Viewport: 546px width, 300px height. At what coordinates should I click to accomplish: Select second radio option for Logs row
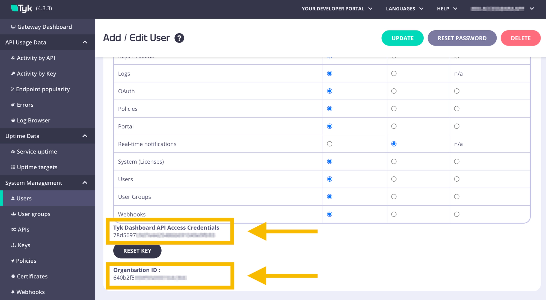tap(394, 74)
